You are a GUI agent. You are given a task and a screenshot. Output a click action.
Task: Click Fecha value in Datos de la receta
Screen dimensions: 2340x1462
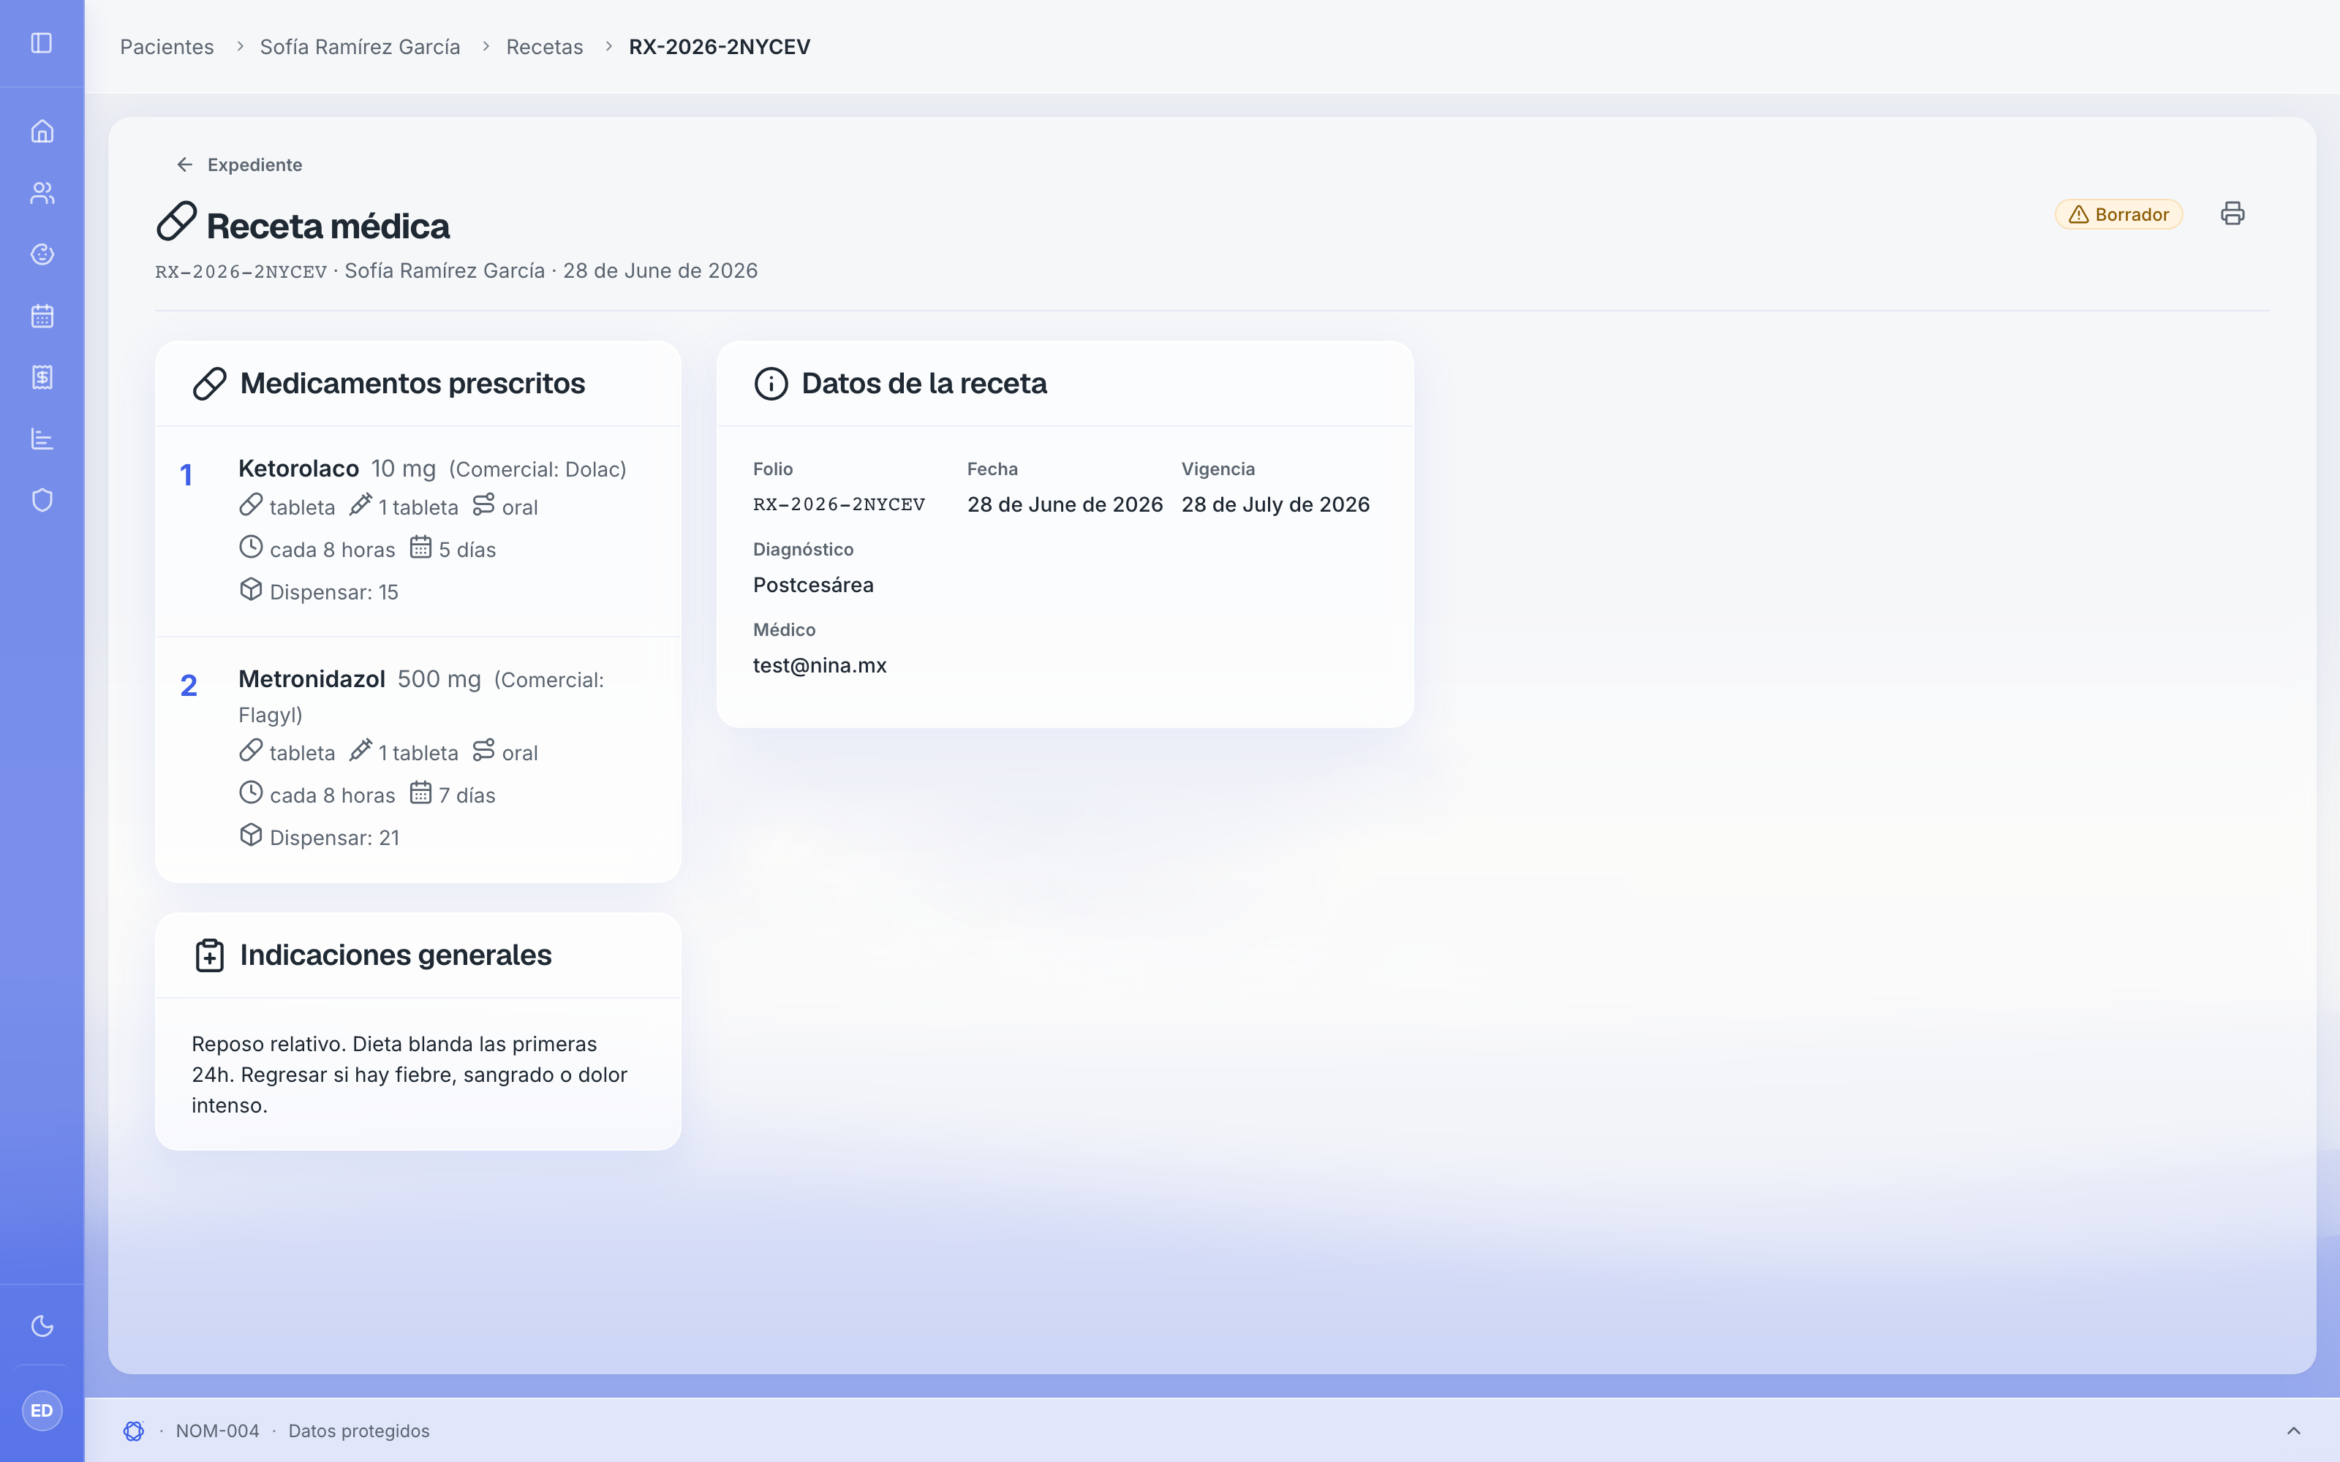(1065, 504)
